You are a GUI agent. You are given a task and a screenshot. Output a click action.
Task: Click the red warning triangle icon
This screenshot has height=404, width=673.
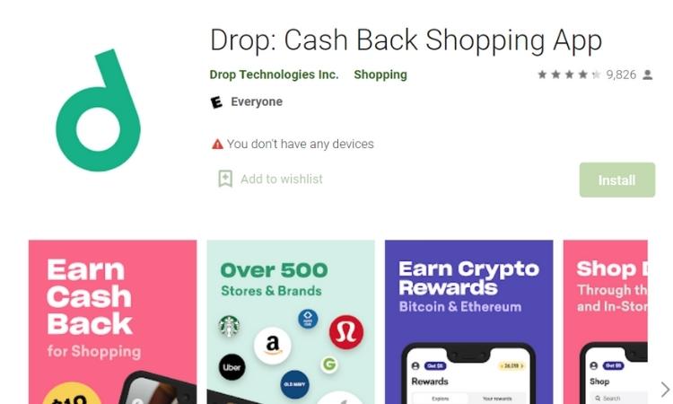coord(218,145)
